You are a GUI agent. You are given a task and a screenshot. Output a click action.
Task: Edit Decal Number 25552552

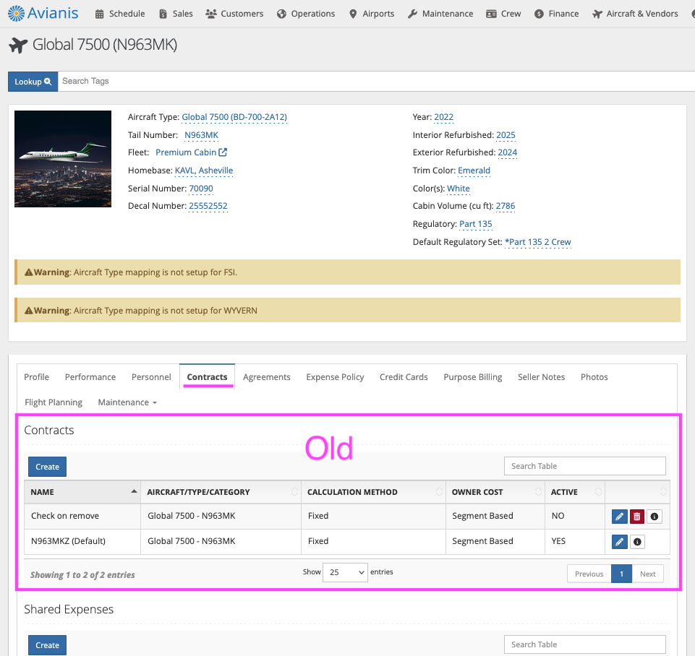[208, 206]
